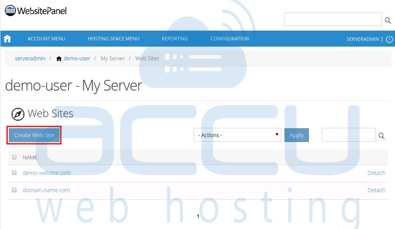
Task: Click the demo-user - My Server page title
Action: click(74, 86)
